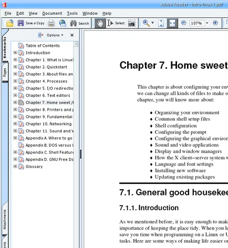This screenshot has width=228, height=248.
Task: Go to Table of Contents bookmark
Action: (x=43, y=46)
